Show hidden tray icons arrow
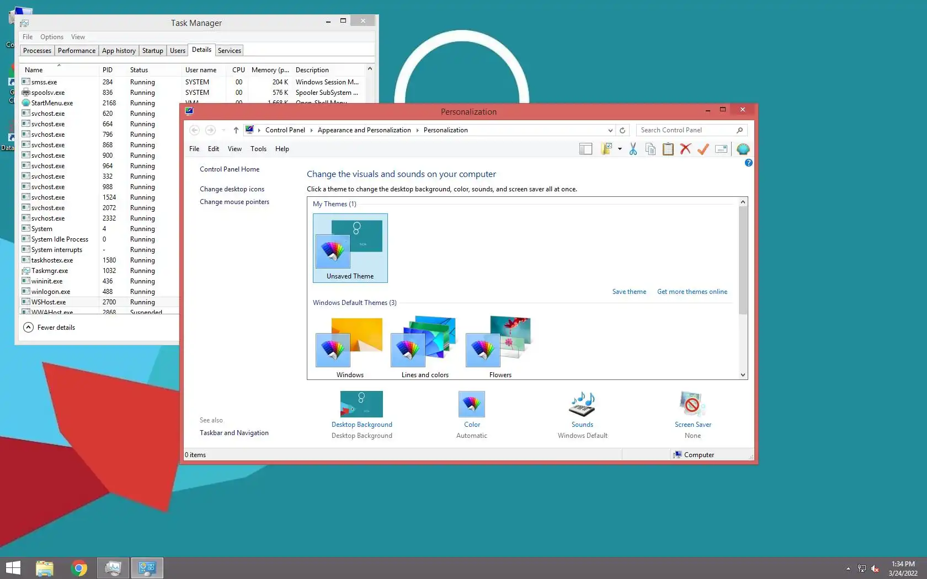 pyautogui.click(x=848, y=569)
